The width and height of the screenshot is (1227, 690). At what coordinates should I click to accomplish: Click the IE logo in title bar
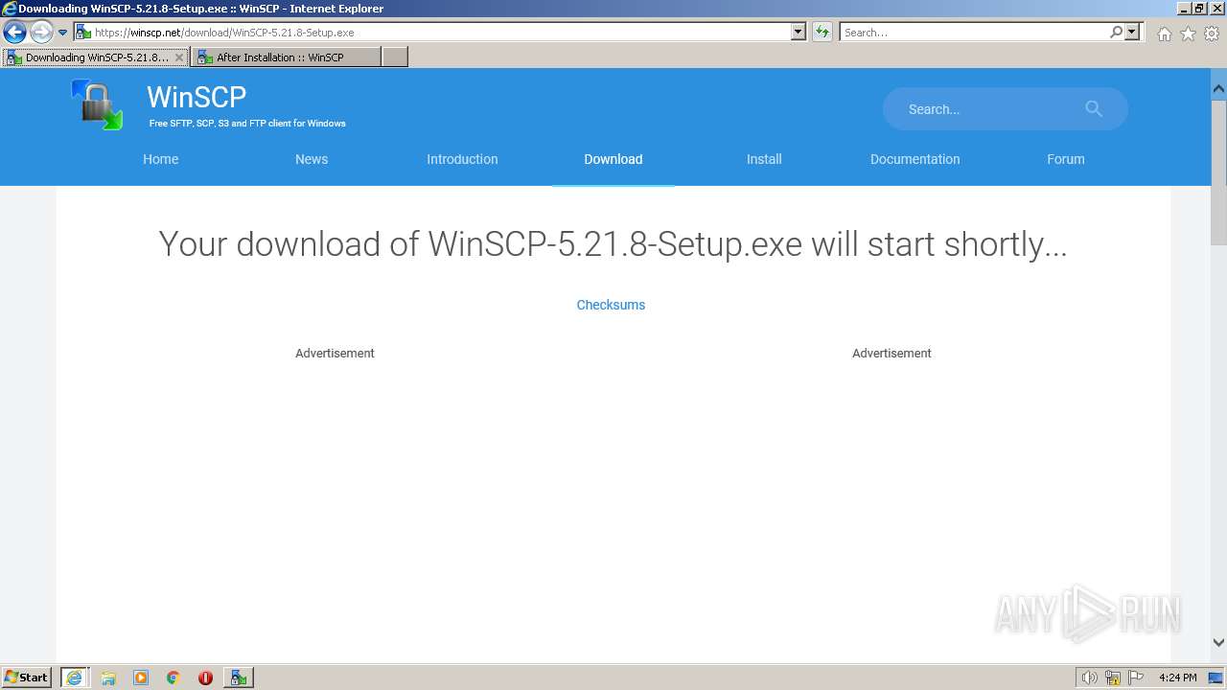(x=10, y=9)
